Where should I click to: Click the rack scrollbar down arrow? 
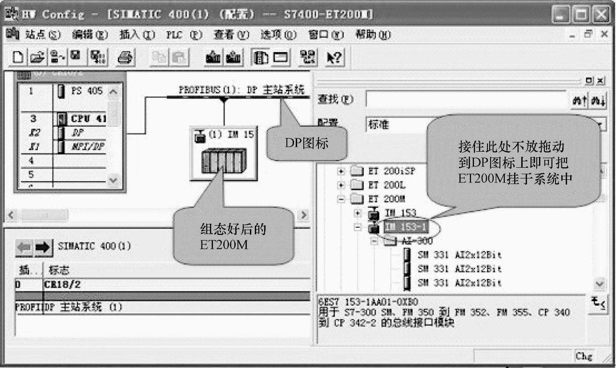pos(113,180)
